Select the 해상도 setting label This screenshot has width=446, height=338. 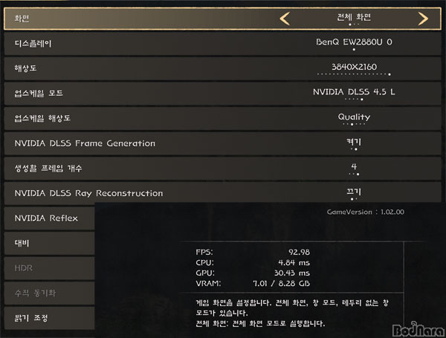tap(25, 68)
